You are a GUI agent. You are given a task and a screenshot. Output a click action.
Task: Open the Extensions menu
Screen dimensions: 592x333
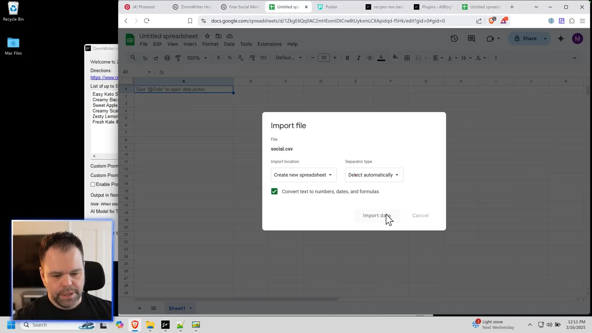tap(269, 44)
